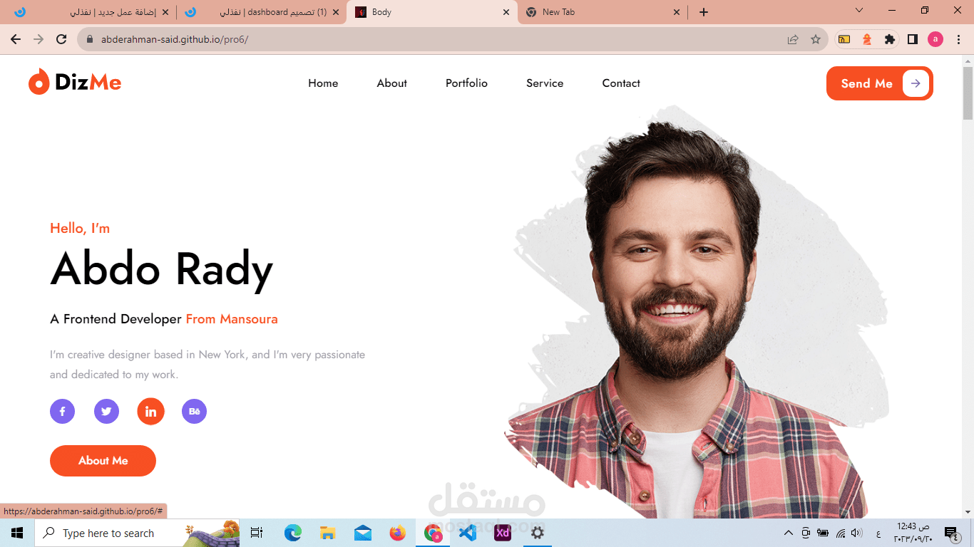The height and width of the screenshot is (547, 974).
Task: Open the yellow window extension icon
Action: click(844, 39)
